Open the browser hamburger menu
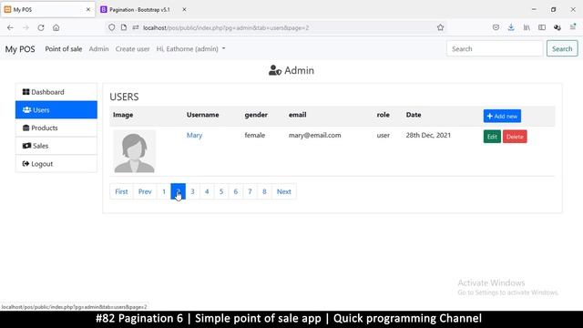This screenshot has width=583, height=328. [573, 27]
